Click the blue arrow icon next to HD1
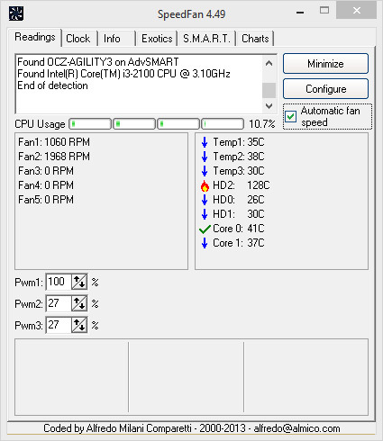This screenshot has height=441, width=383. pos(205,214)
